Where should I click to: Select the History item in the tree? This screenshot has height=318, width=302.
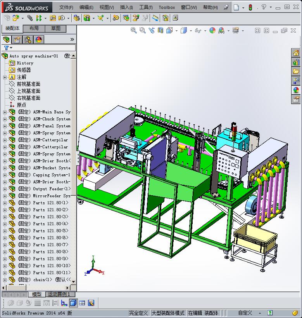coord(25,63)
